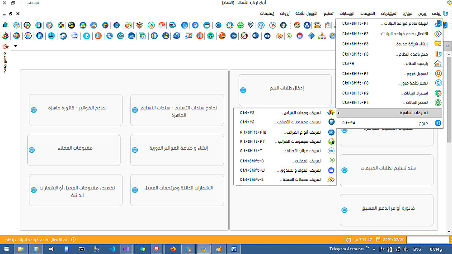Click the credit card toolbar icon
The height and width of the screenshot is (254, 452).
207,25
